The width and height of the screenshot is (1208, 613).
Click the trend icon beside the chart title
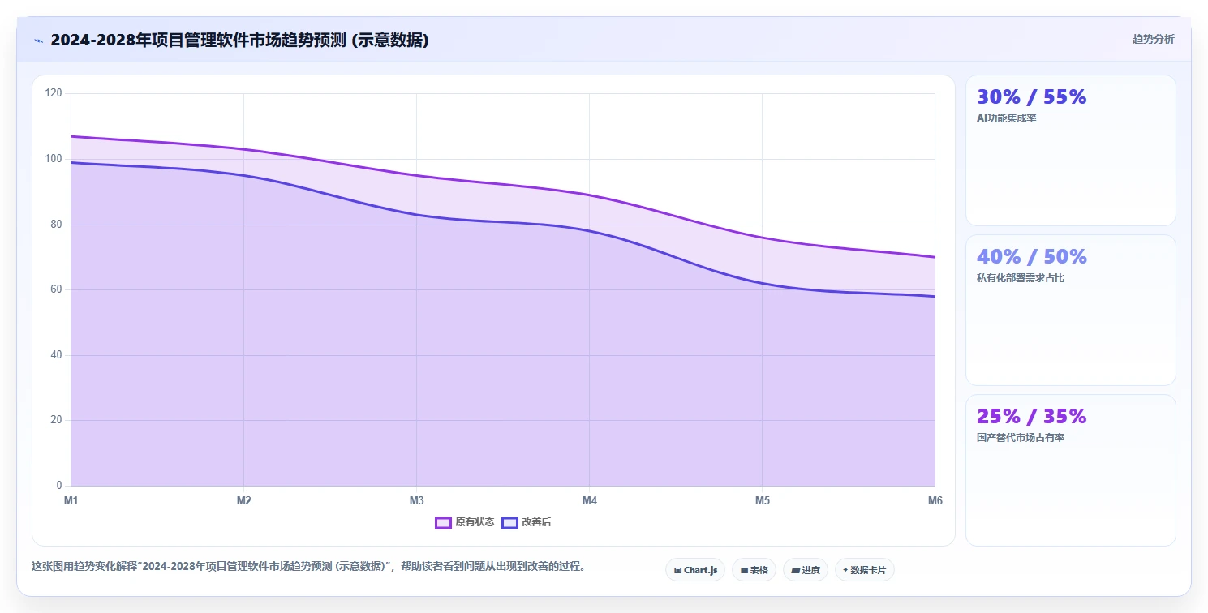click(x=38, y=40)
